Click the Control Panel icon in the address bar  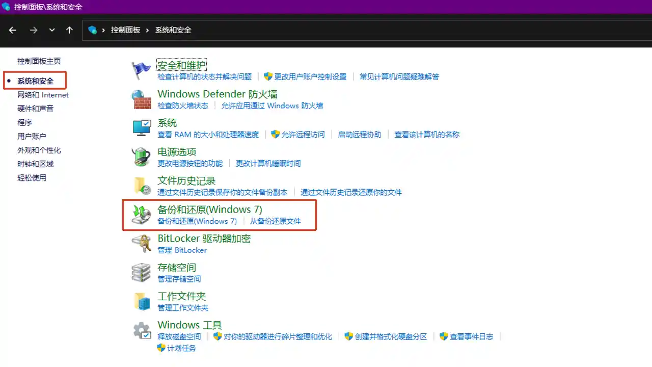pos(92,30)
